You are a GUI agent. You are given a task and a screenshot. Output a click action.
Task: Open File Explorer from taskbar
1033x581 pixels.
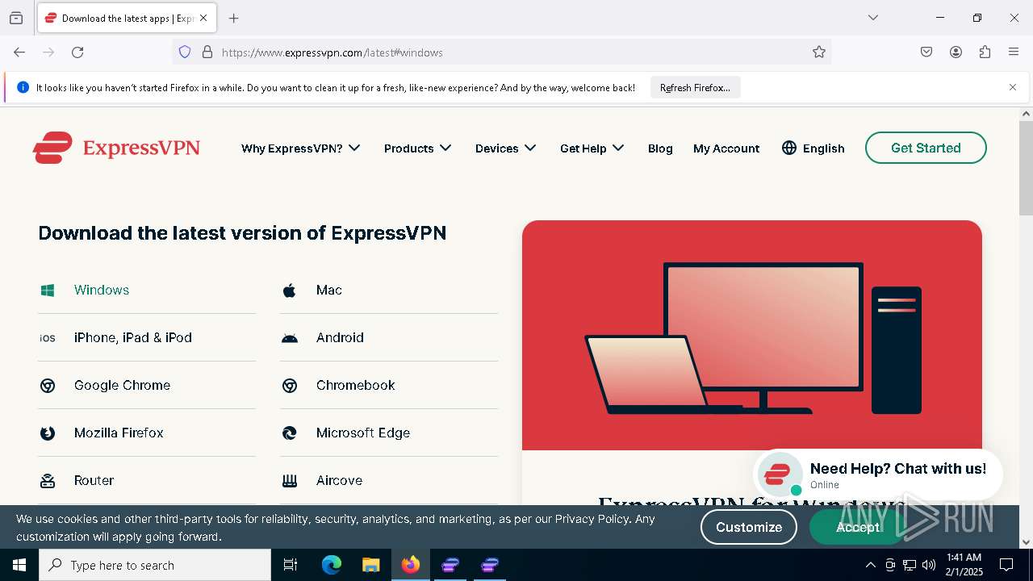coord(370,566)
